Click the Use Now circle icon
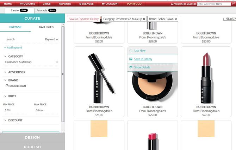The width and height of the screenshot is (236, 150). (x=131, y=51)
